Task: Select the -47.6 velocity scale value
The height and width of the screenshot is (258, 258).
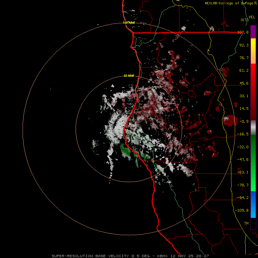Action: [243, 160]
